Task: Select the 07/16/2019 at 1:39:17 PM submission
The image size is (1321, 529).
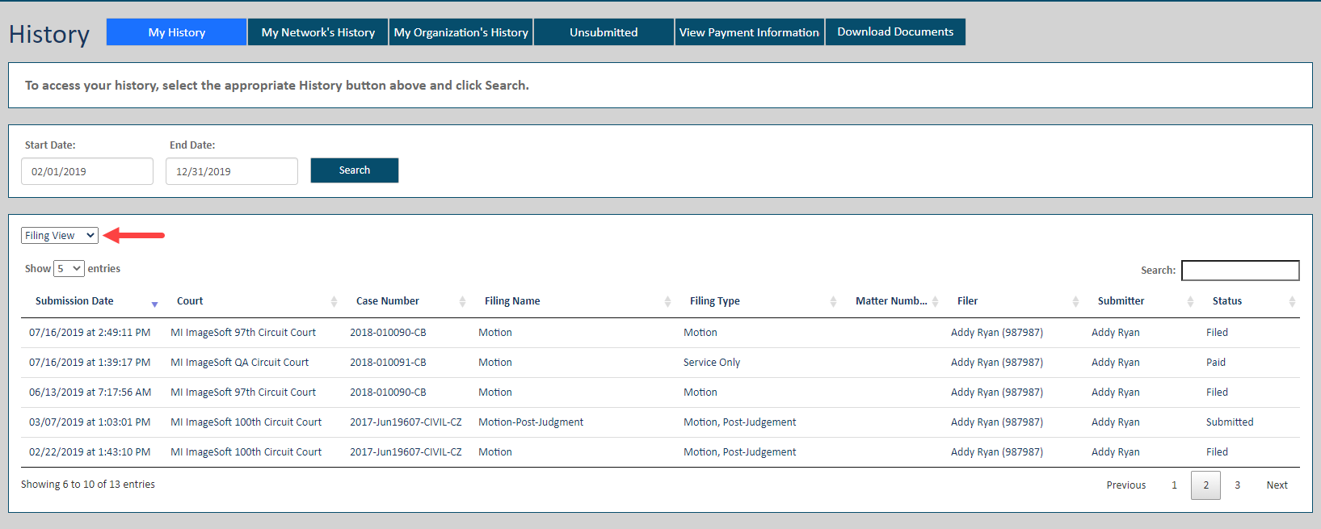Action: tap(90, 363)
